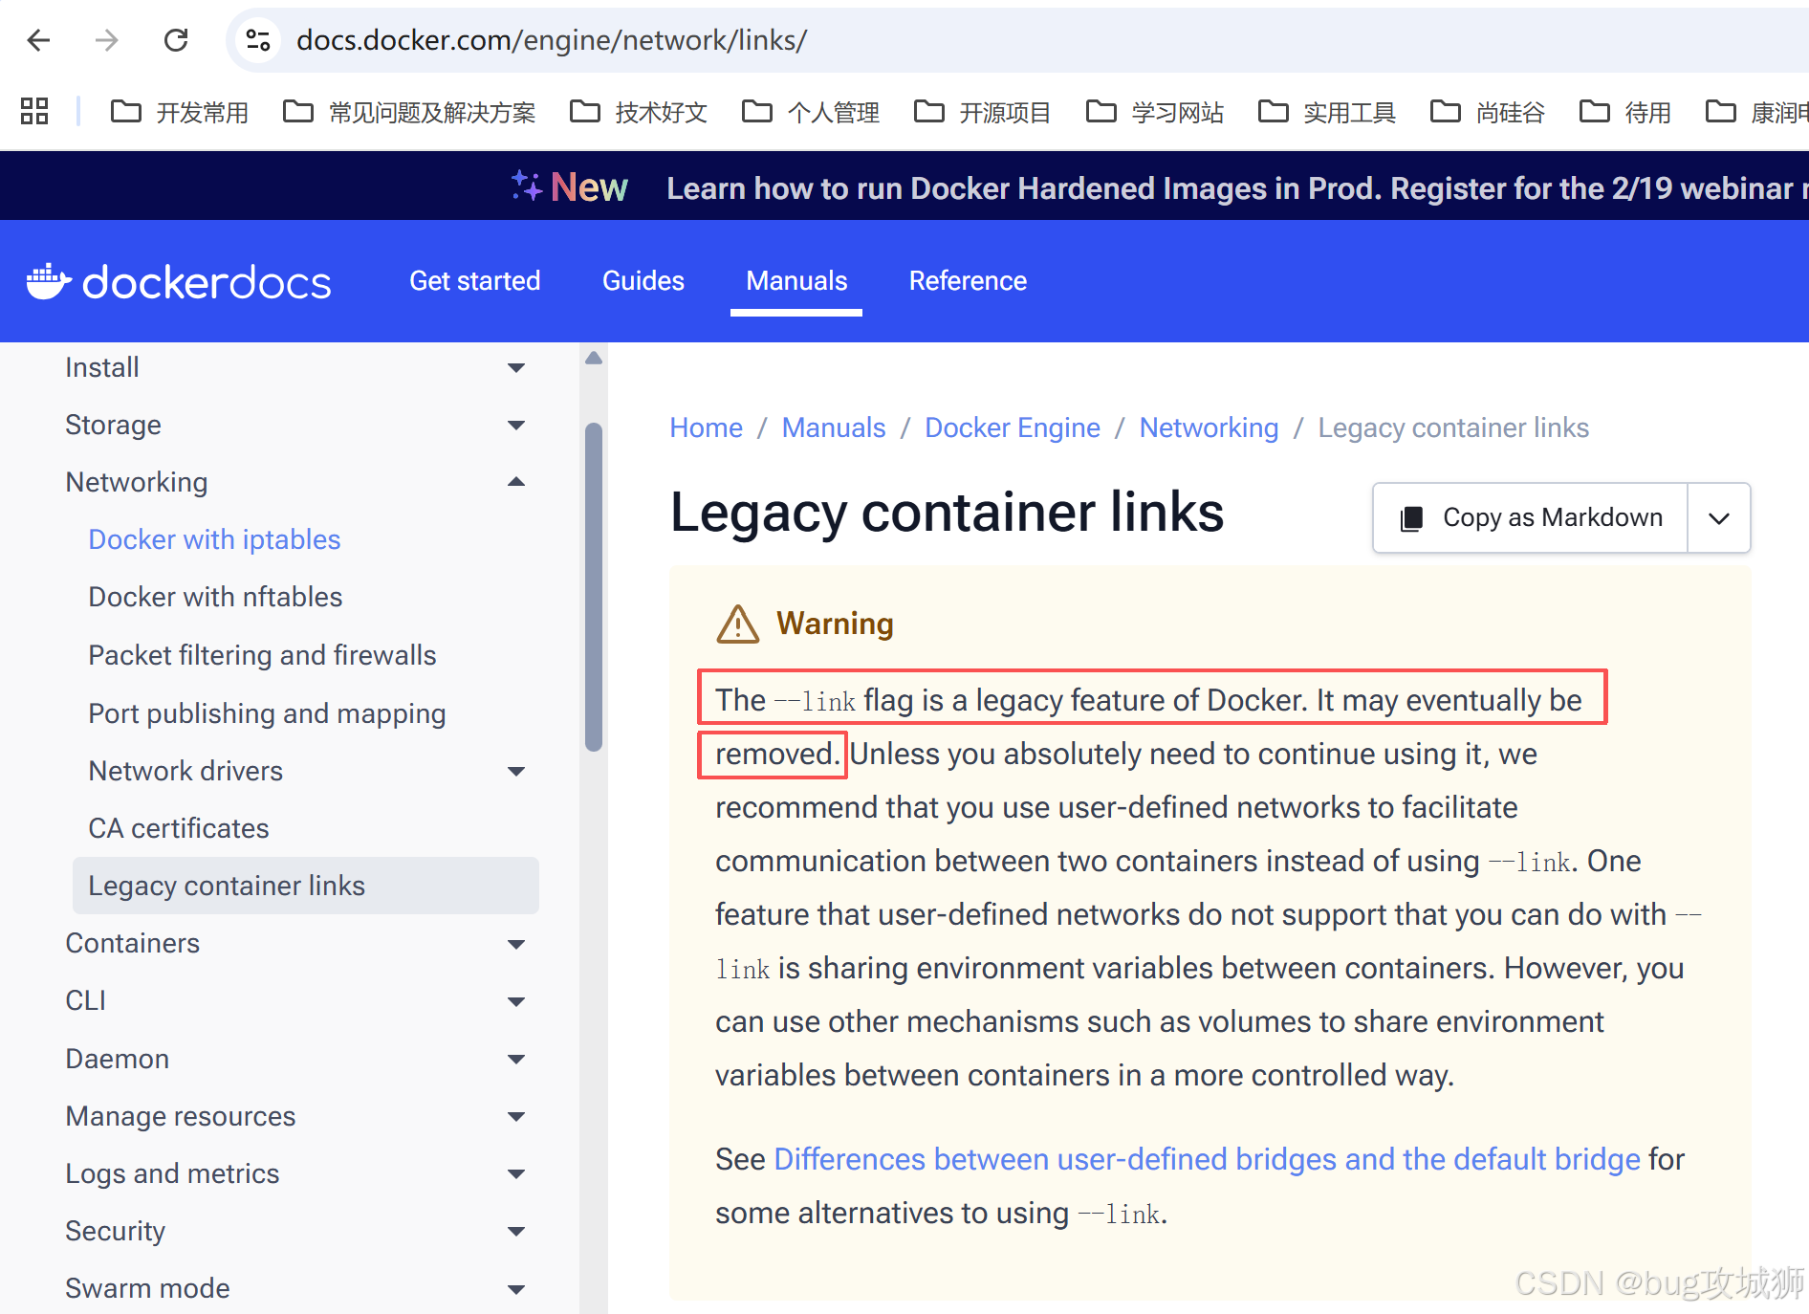Click the Security sidebar label

click(115, 1231)
